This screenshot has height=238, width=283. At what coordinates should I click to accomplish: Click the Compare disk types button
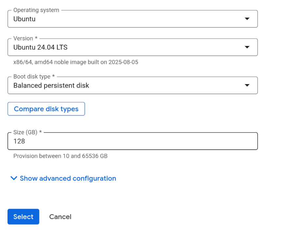tap(46, 109)
